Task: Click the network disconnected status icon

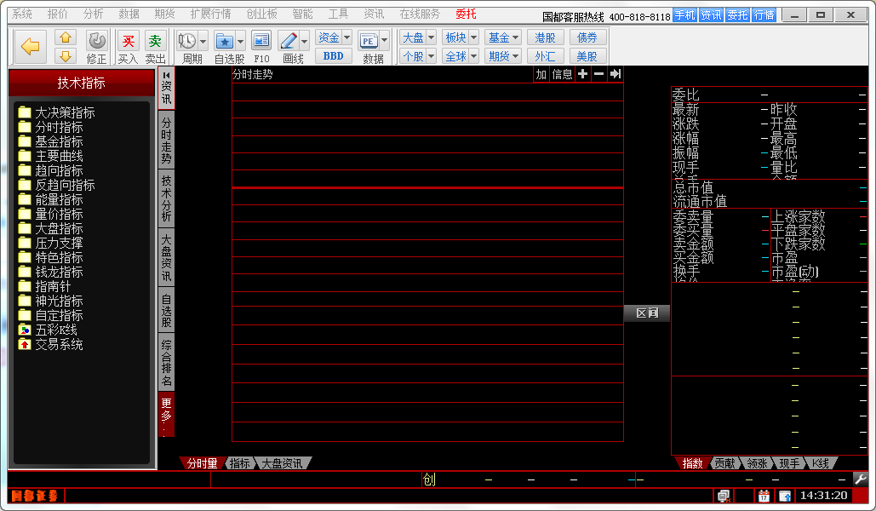Action: [723, 496]
